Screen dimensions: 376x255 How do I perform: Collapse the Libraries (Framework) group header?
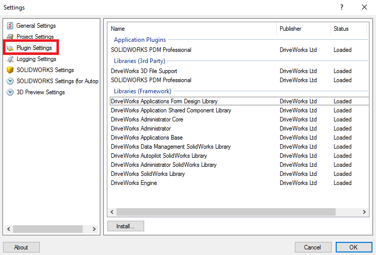pyautogui.click(x=143, y=91)
